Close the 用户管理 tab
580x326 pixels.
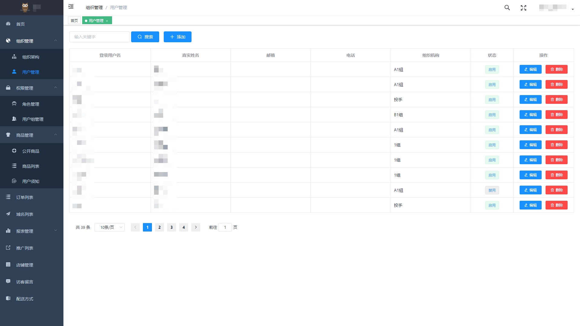107,21
